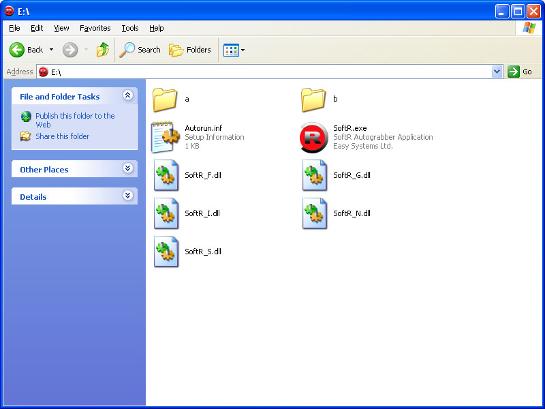Click the red drive icon in address bar
The width and height of the screenshot is (545, 409).
(x=44, y=72)
